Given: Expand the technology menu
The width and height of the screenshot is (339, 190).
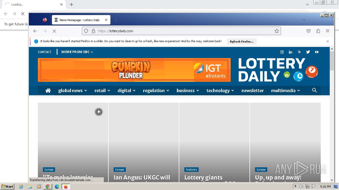Looking at the screenshot, I should (x=220, y=91).
